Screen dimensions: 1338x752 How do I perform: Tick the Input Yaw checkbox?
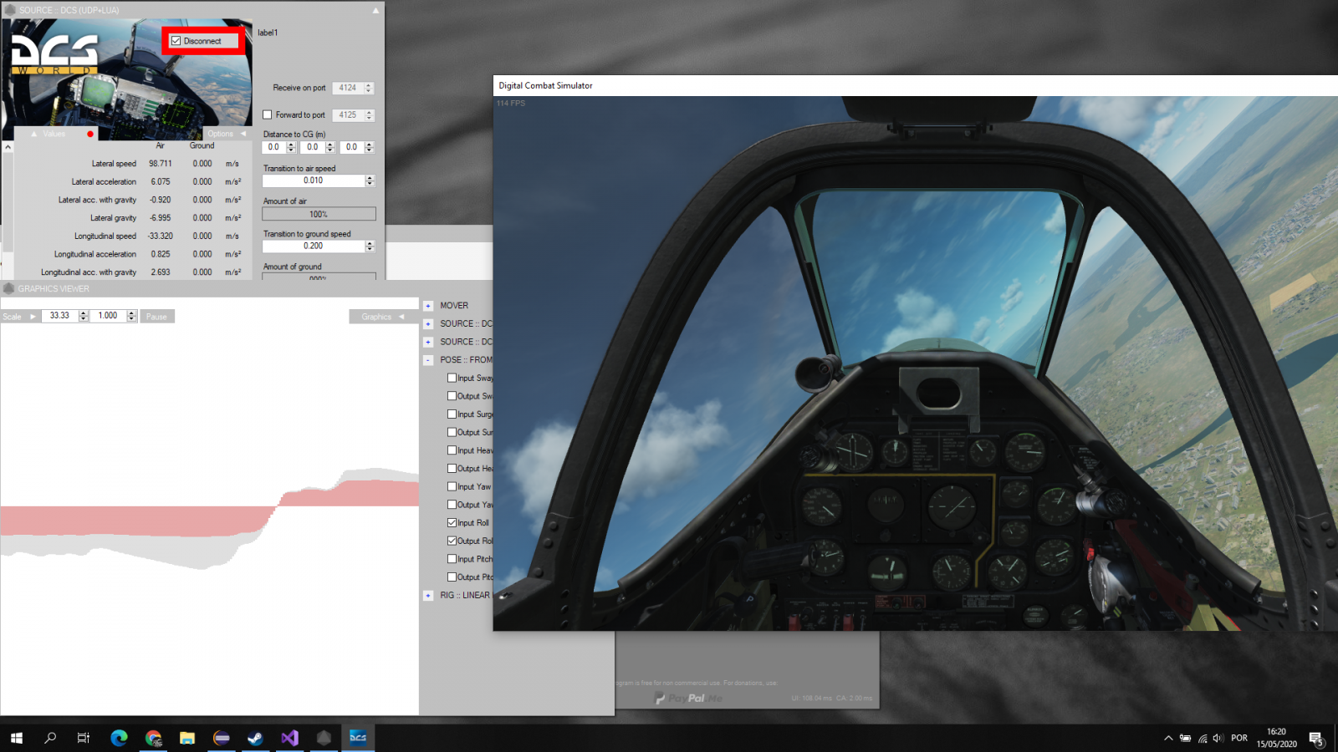tap(452, 486)
